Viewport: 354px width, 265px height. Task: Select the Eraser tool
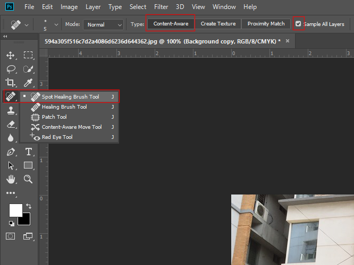pyautogui.click(x=11, y=124)
